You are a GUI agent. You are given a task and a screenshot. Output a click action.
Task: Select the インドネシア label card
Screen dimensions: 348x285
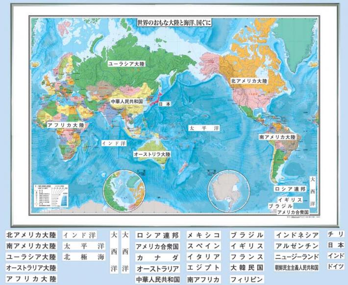[x=297, y=235]
